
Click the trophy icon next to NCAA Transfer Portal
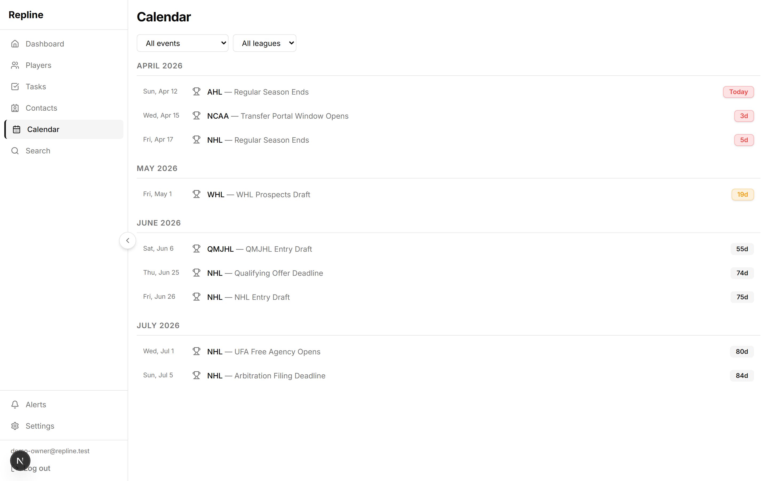(x=196, y=115)
